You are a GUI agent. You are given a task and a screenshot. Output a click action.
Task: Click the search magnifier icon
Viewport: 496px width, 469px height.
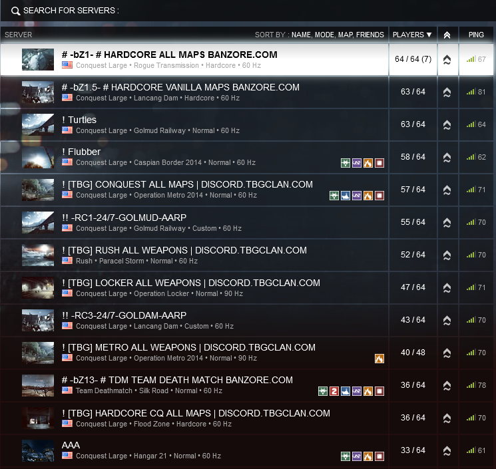click(15, 11)
